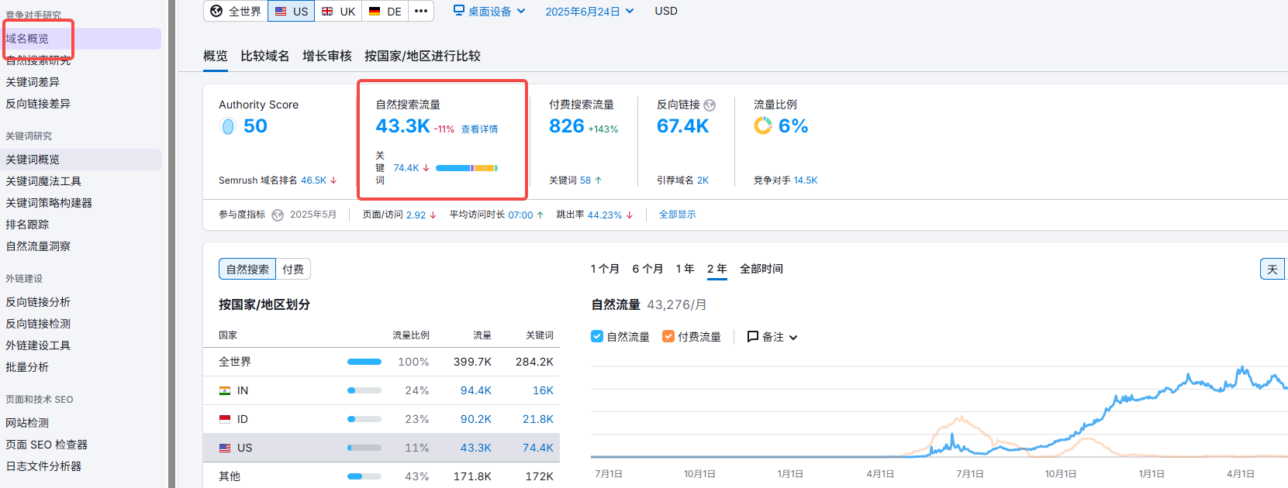Select the US flag database button
This screenshot has width=1288, height=488.
pos(292,12)
